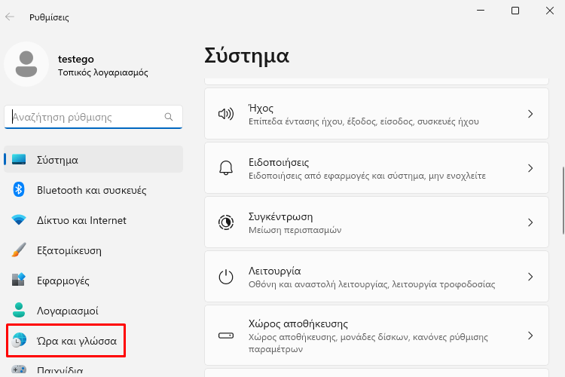Click the Ήχος speaker icon
565x377 pixels.
pos(226,114)
